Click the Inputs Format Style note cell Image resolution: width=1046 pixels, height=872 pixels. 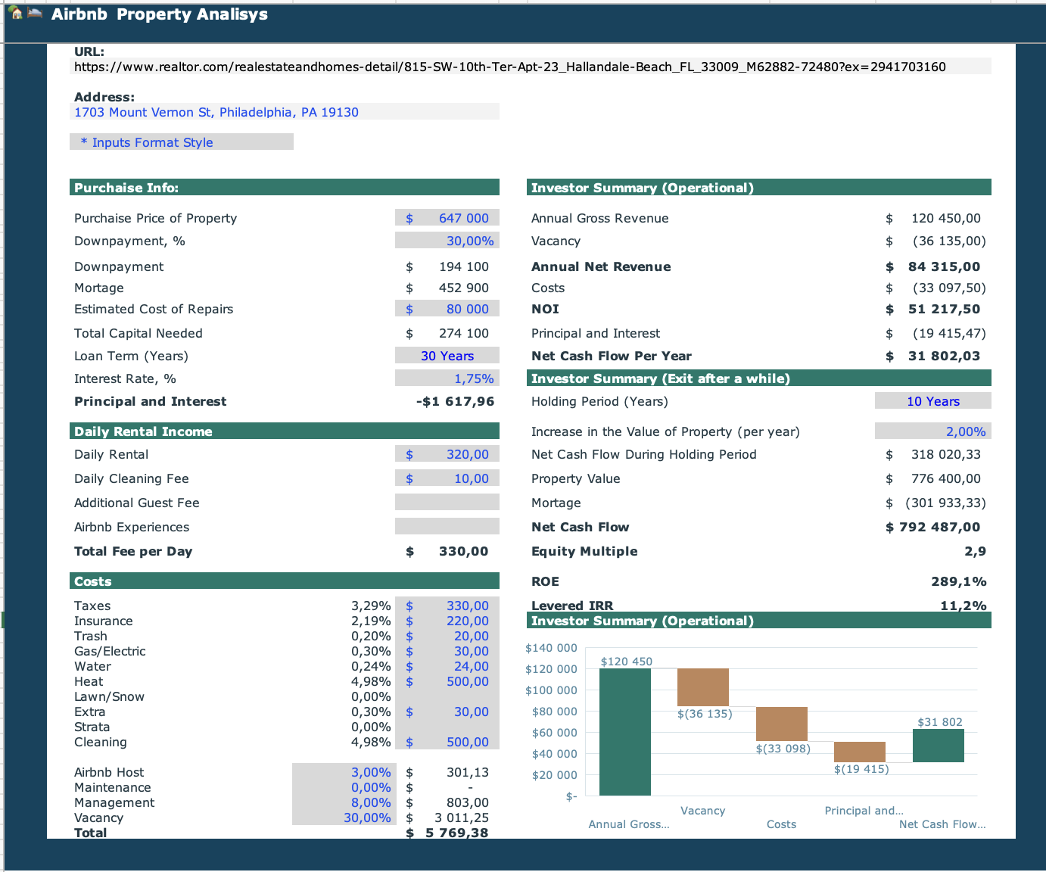pyautogui.click(x=182, y=142)
